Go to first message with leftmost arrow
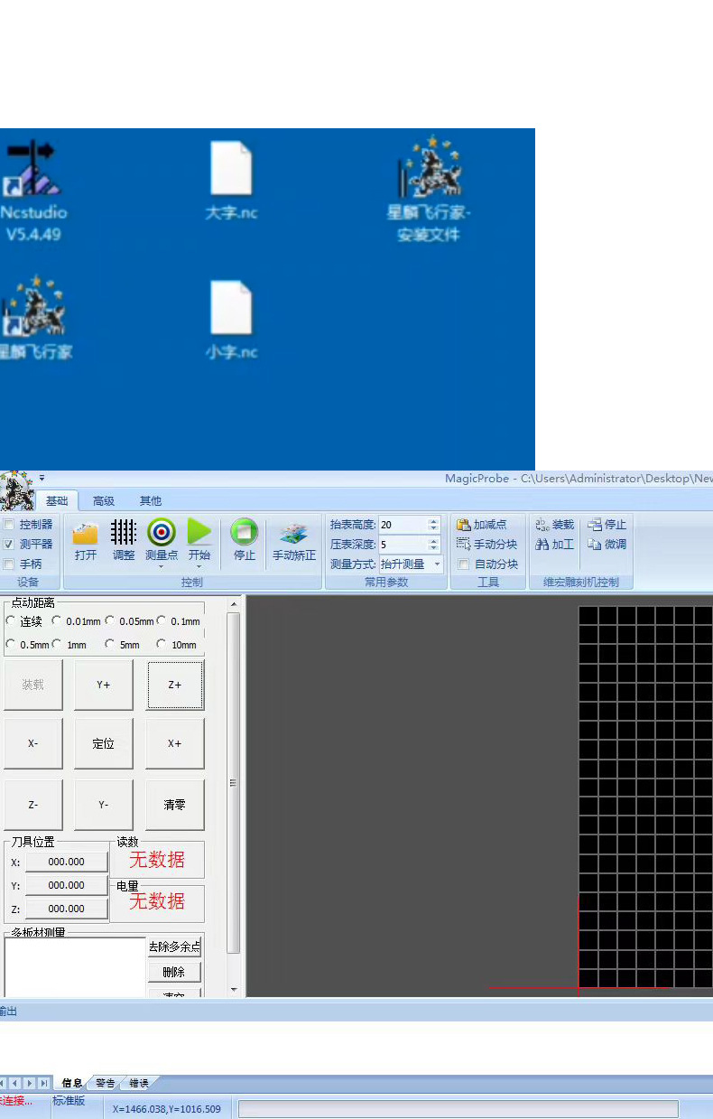The width and height of the screenshot is (713, 1119). (2, 1083)
